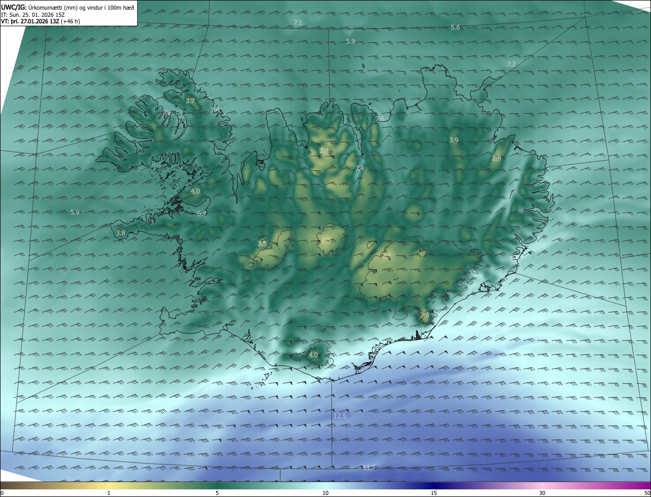Screen dimensions: 651x497
Task: Click the 5 tick on the colour scale
Action: [217, 493]
